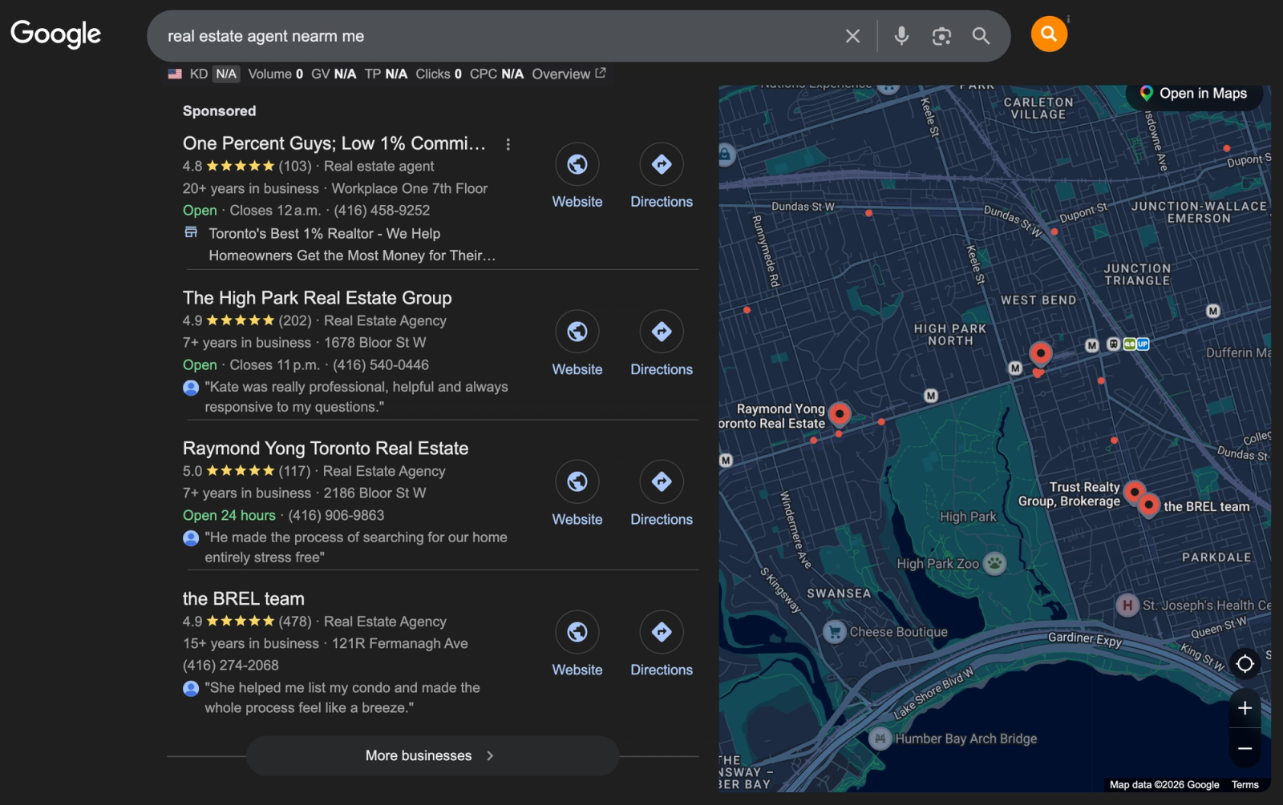Viewport: 1283px width, 805px height.
Task: Zoom in on the map with plus
Action: (x=1245, y=708)
